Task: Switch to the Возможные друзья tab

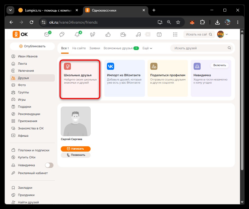Action: click(x=121, y=48)
